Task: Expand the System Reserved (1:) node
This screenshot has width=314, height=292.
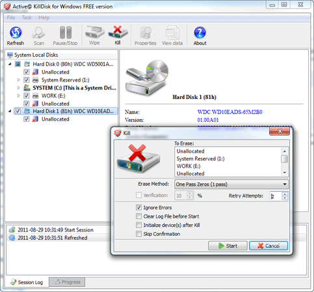Action: (x=19, y=80)
